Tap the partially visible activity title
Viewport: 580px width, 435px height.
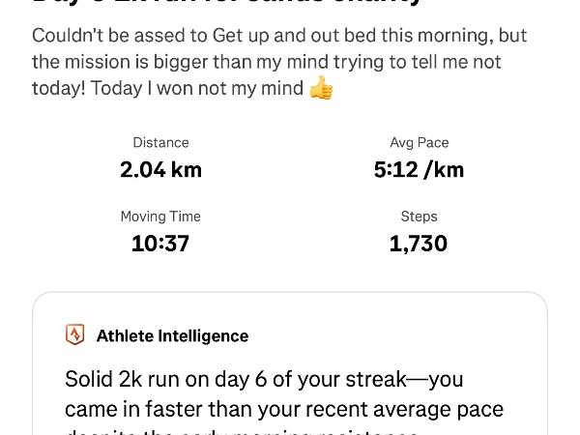coord(227,4)
